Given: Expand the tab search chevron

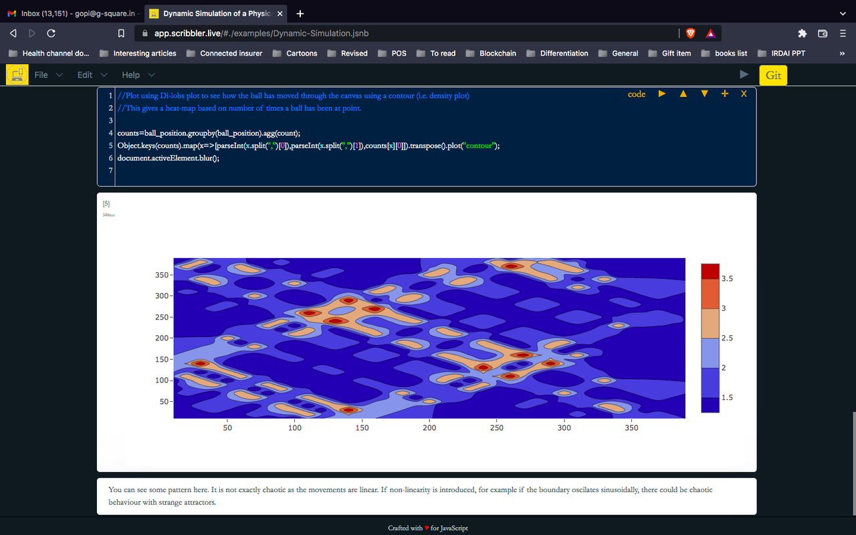Looking at the screenshot, I should [842, 13].
